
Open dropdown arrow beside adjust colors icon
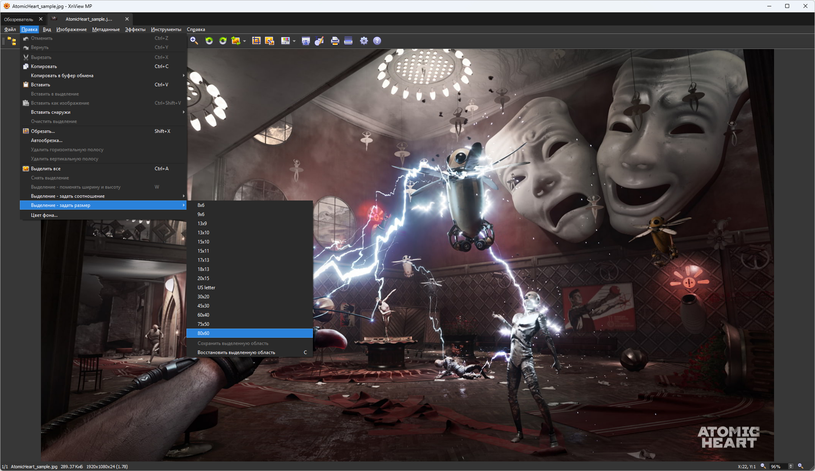pos(294,41)
